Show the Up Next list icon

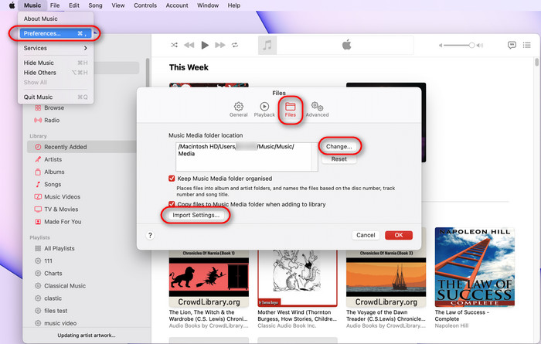(x=526, y=45)
